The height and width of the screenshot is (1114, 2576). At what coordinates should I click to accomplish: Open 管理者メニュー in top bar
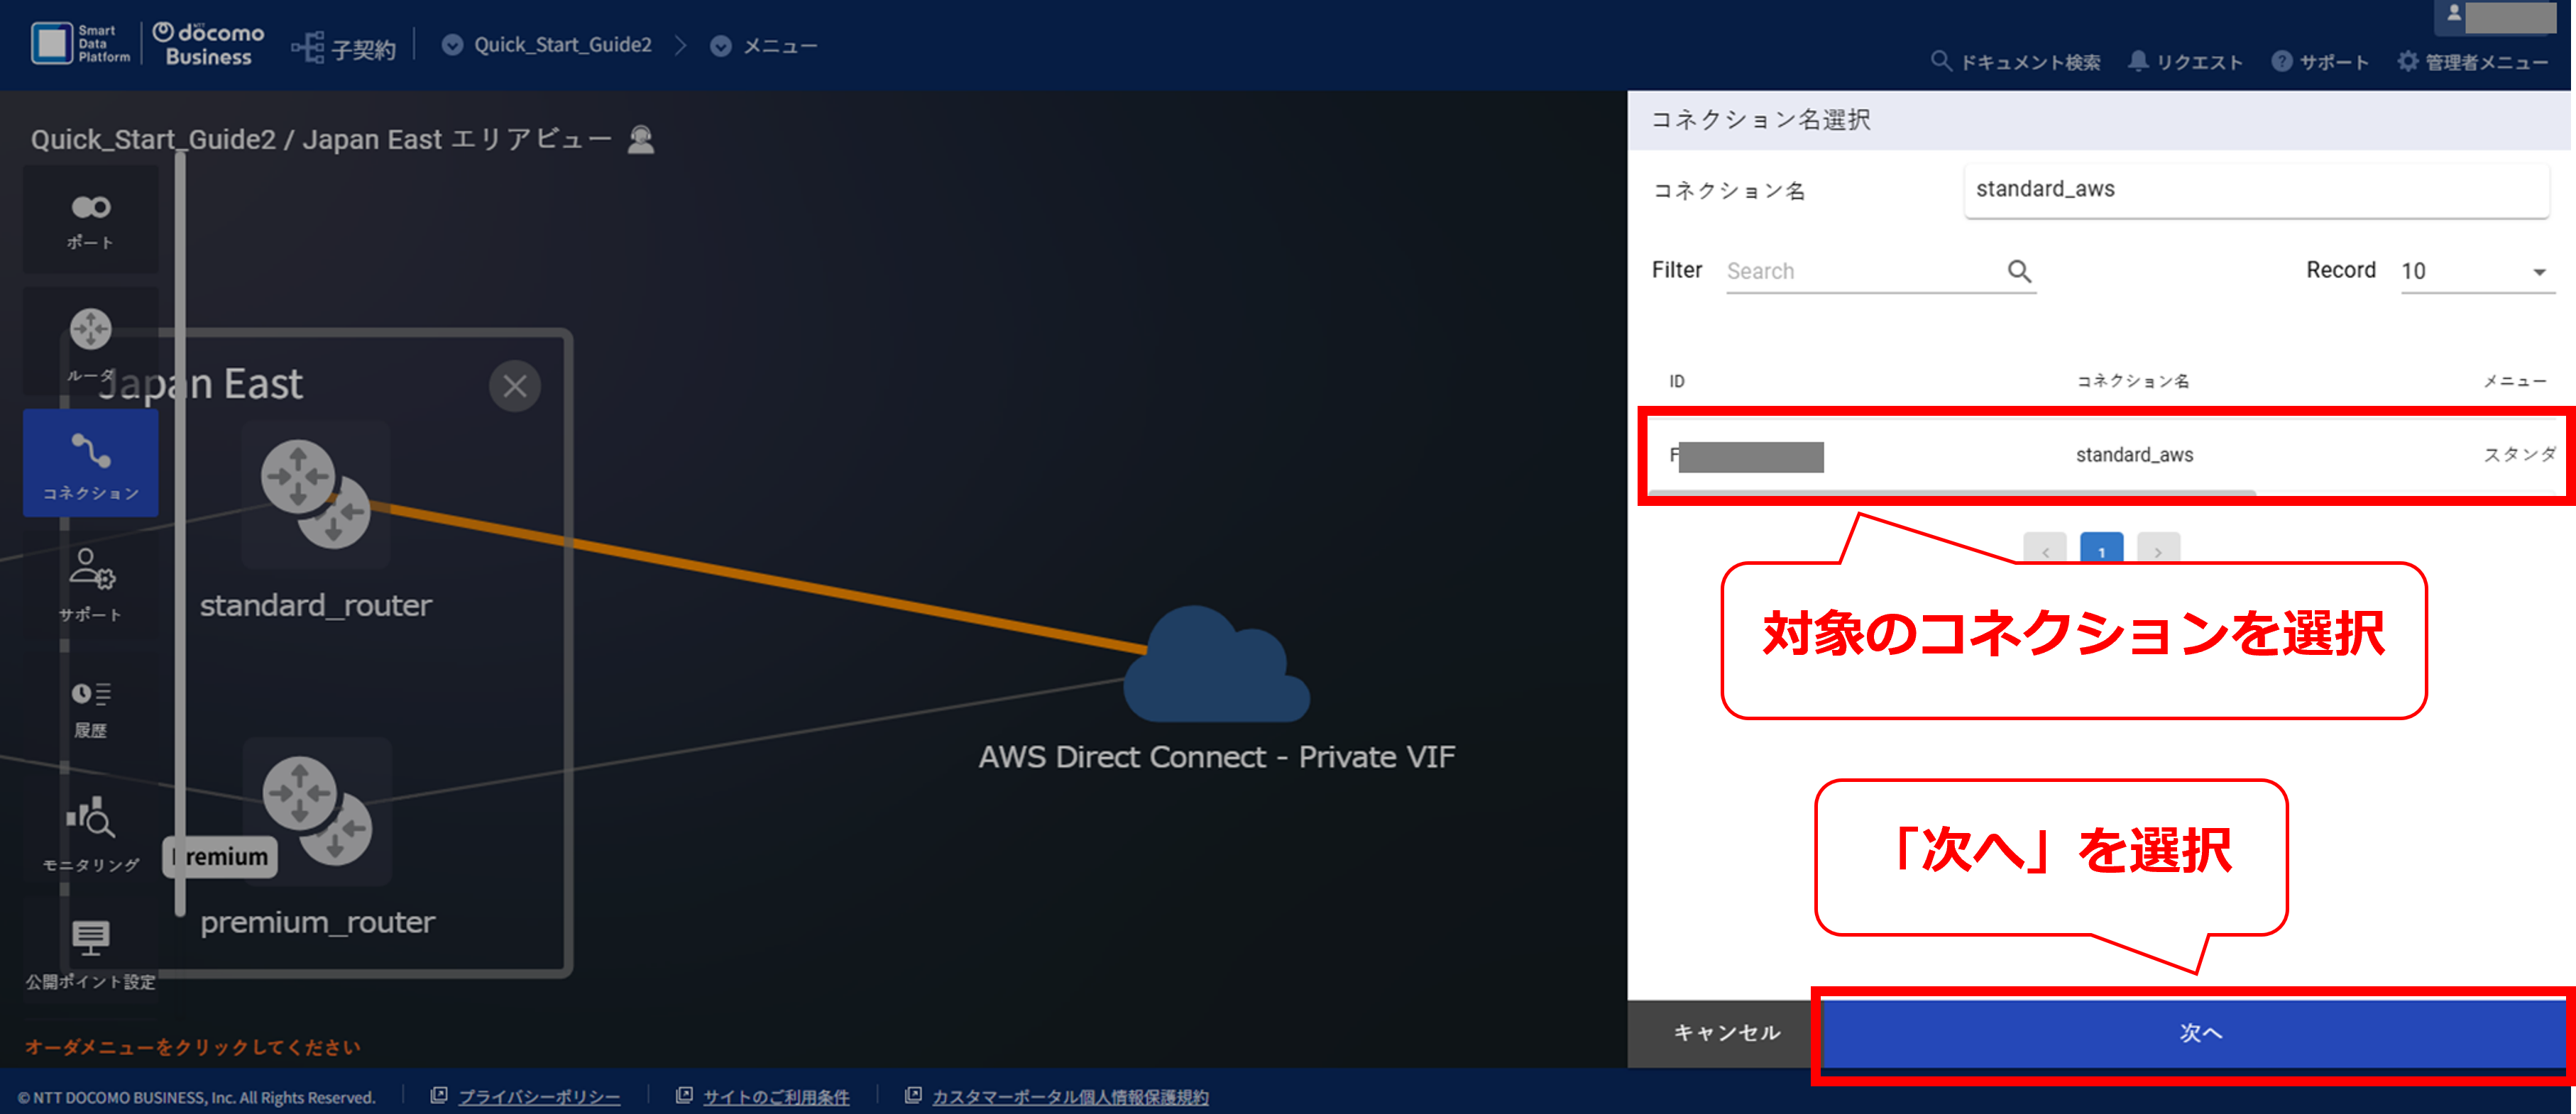point(2473,62)
